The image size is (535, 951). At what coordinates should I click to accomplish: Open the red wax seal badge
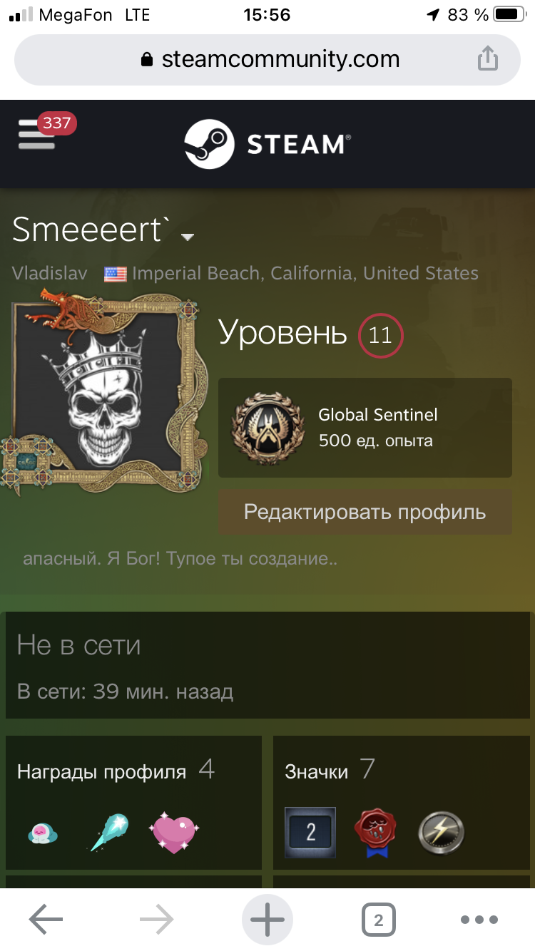[375, 832]
